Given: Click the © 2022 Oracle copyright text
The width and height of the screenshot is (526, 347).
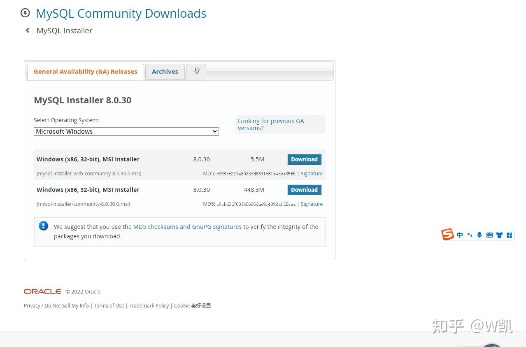Looking at the screenshot, I should coord(83,292).
